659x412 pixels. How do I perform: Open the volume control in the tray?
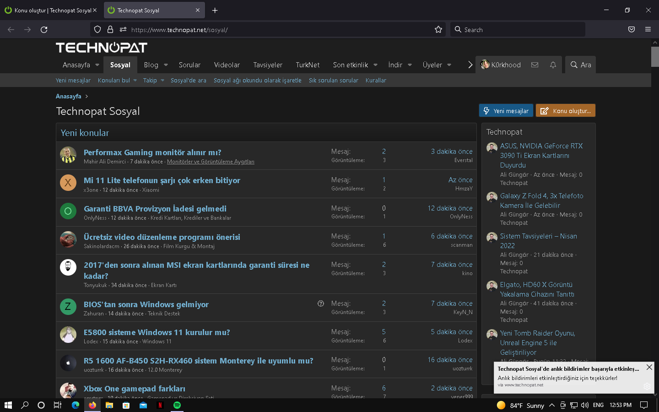585,405
